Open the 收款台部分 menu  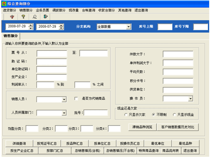tap(106, 10)
